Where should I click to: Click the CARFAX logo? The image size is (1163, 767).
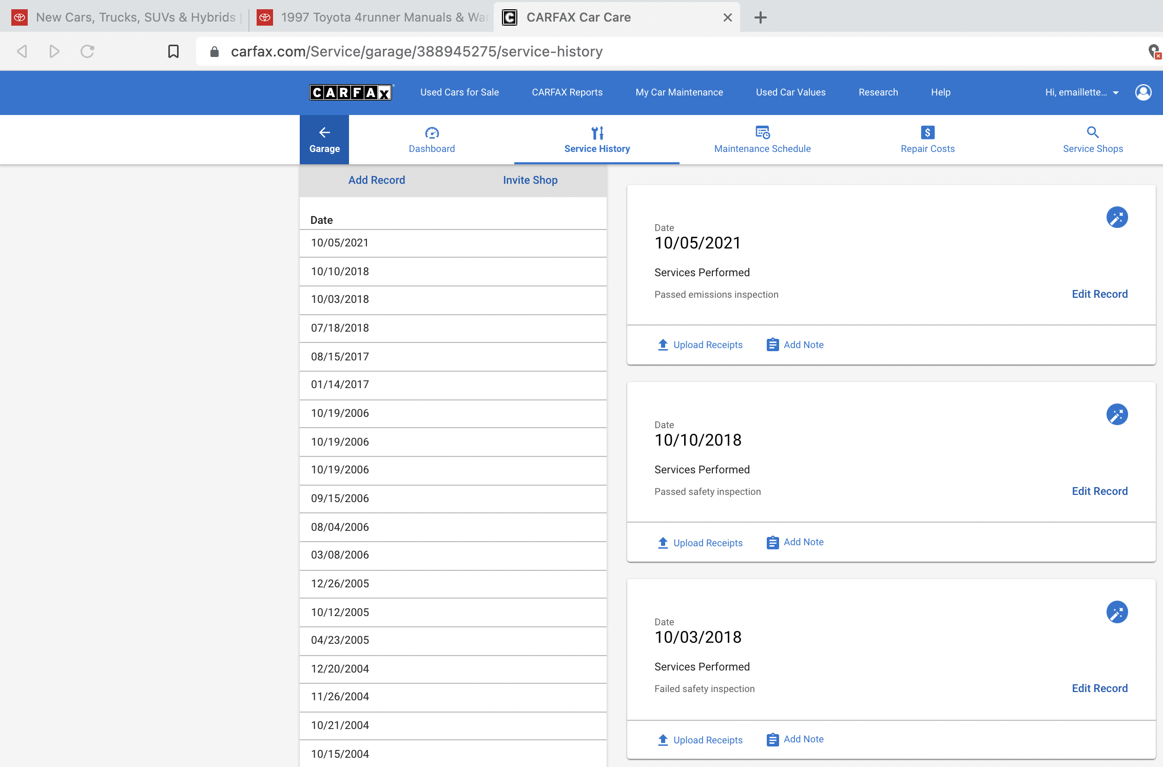coord(351,92)
